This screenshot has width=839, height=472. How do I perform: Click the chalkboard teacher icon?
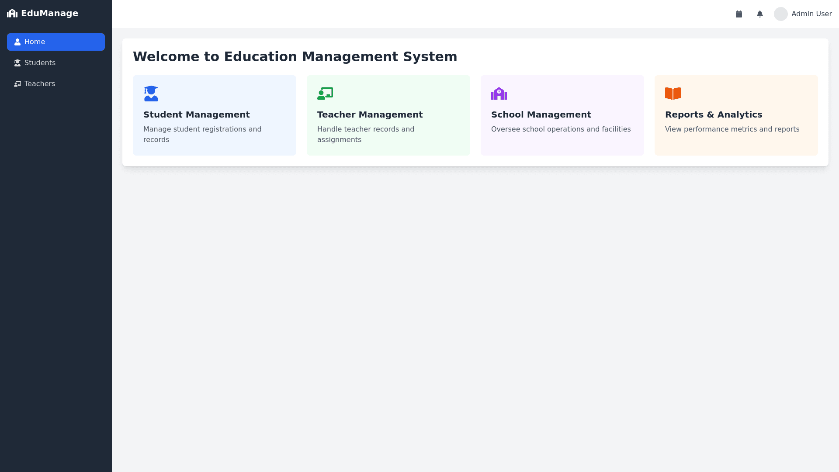pos(325,94)
